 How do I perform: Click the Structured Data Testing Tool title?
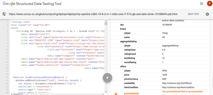point(39,4)
